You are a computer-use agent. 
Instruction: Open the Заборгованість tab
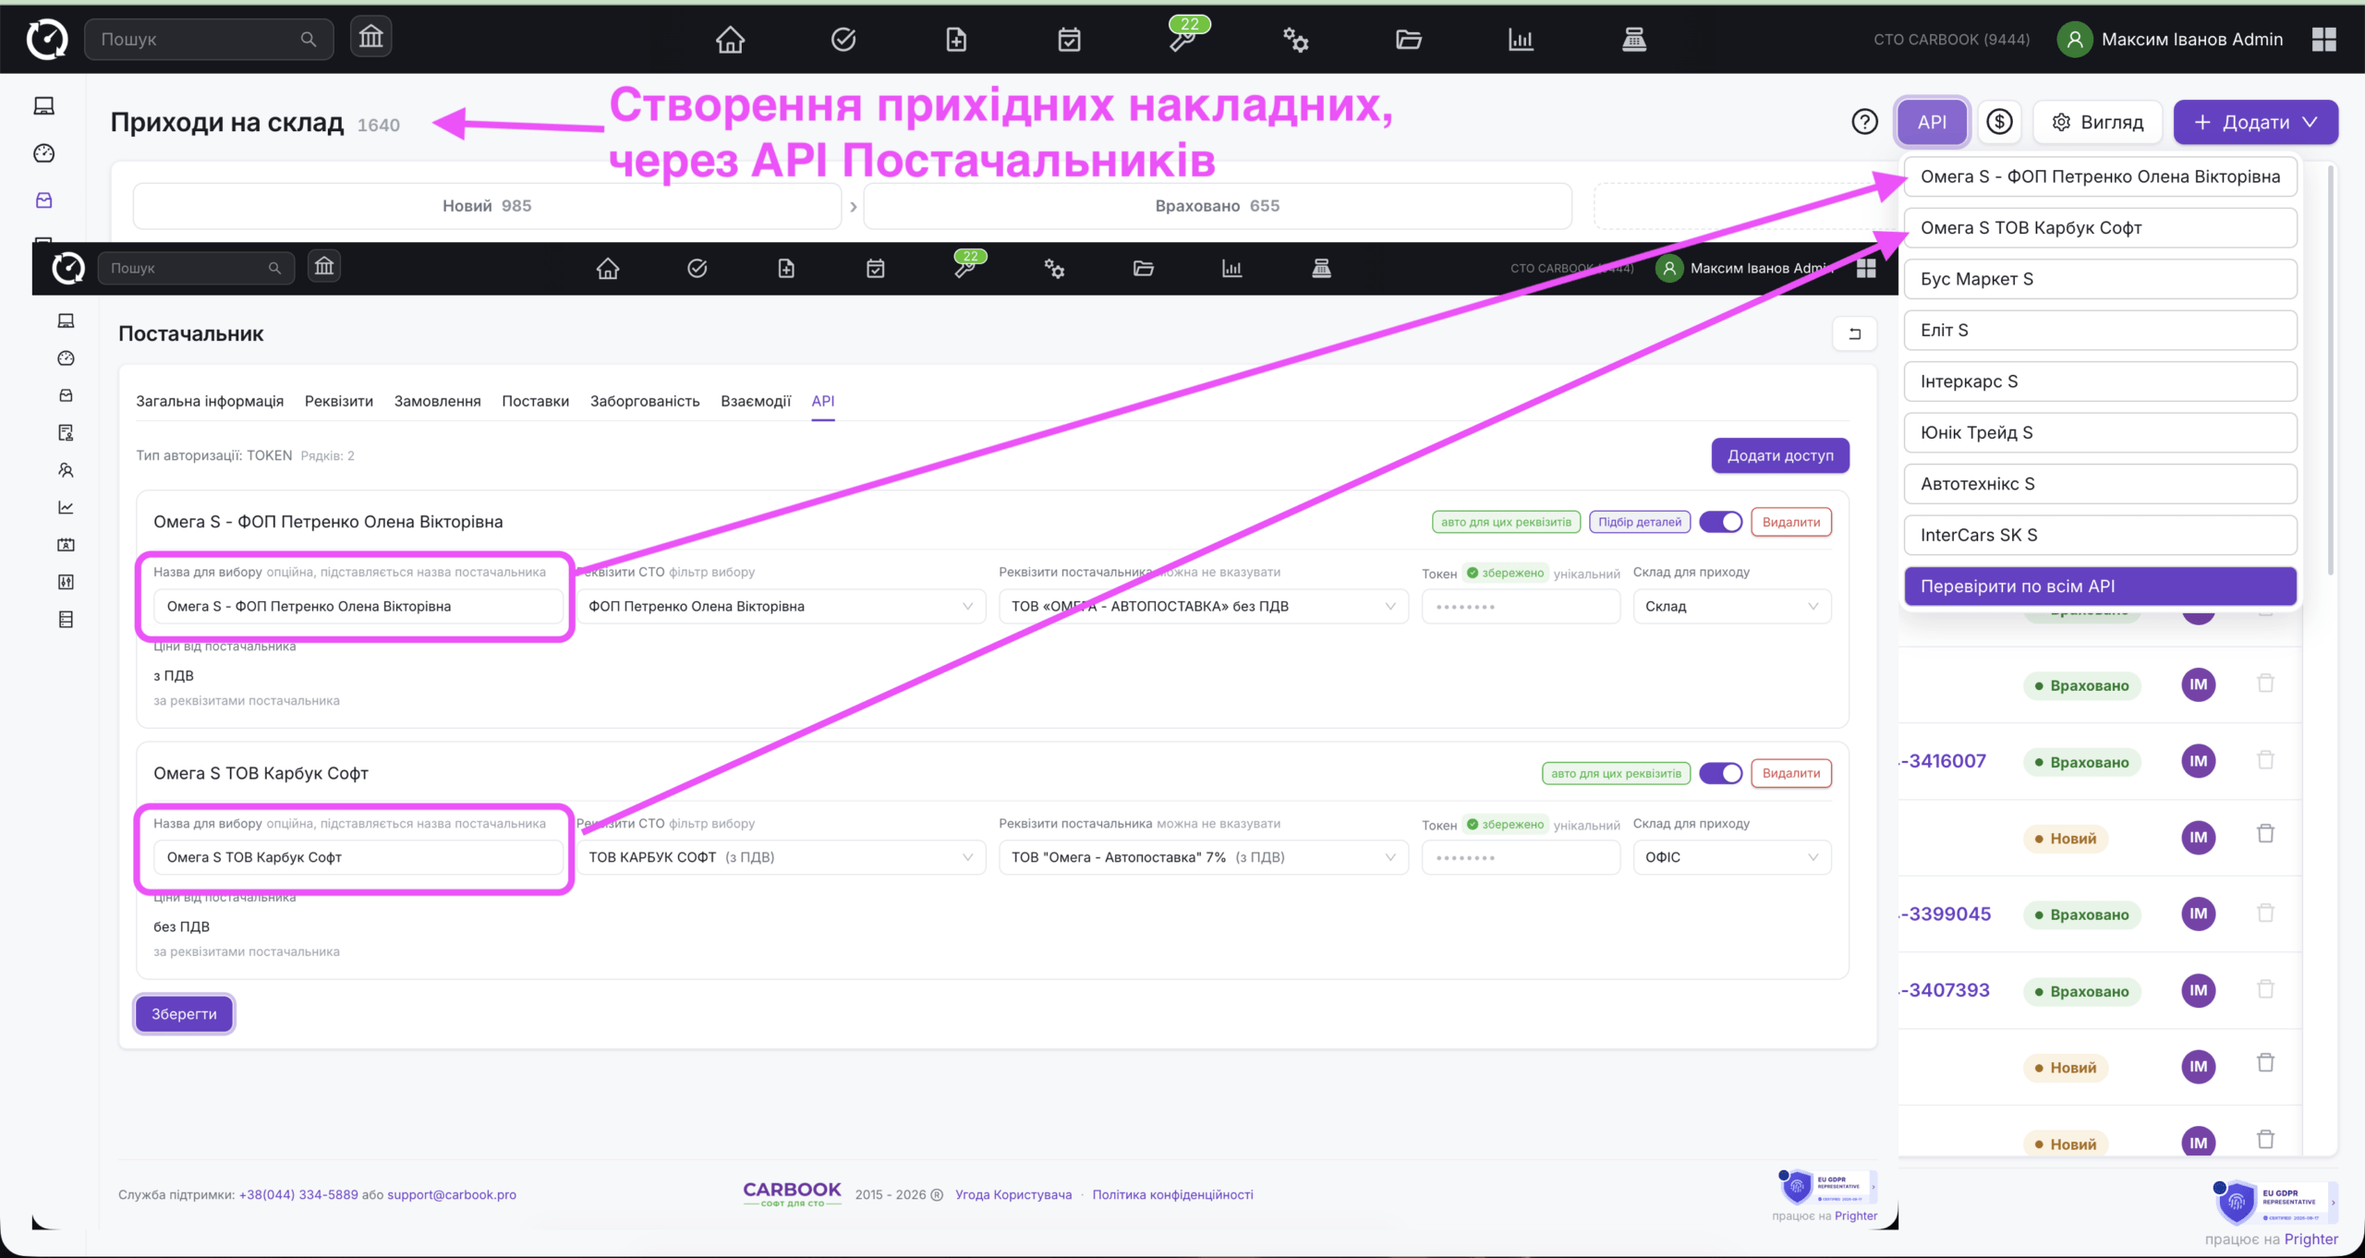tap(645, 401)
